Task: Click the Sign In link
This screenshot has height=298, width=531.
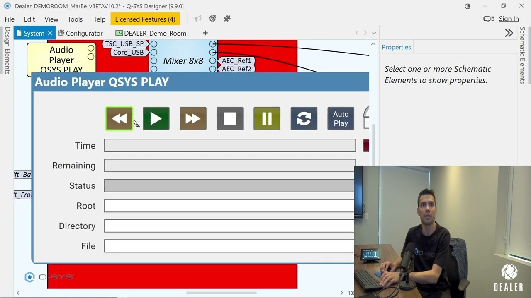Action: coord(509,19)
